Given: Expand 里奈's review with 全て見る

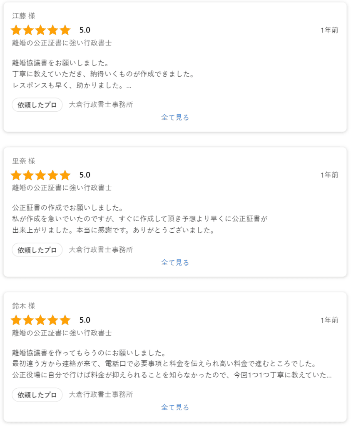Looking at the screenshot, I should pyautogui.click(x=175, y=263).
